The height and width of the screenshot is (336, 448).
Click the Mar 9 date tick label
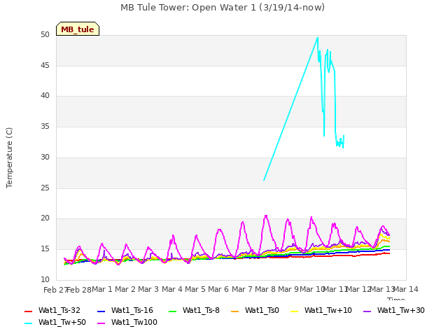[288, 289]
